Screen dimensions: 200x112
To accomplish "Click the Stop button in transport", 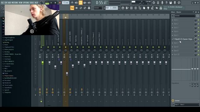I will point(55,2).
